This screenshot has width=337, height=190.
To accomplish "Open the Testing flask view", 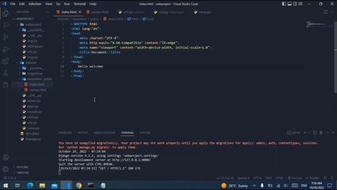I will [6, 73].
